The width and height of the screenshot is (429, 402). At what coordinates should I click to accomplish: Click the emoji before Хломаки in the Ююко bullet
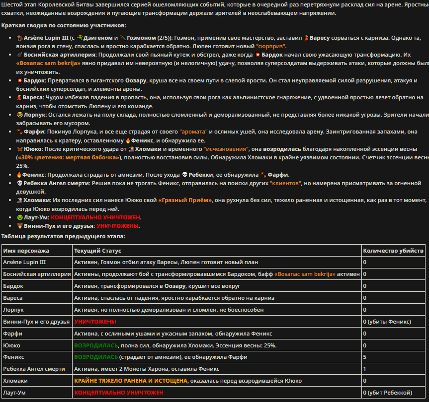[131, 149]
